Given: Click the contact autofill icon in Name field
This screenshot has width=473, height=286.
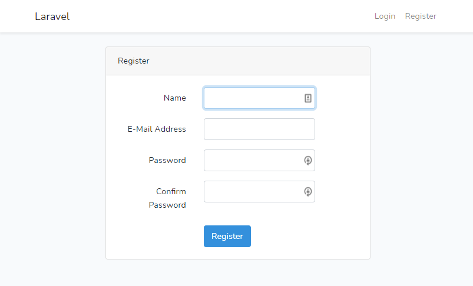Looking at the screenshot, I should (x=307, y=98).
